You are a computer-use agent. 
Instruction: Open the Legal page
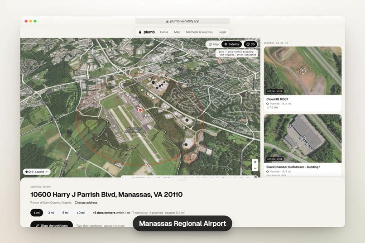pyautogui.click(x=222, y=32)
